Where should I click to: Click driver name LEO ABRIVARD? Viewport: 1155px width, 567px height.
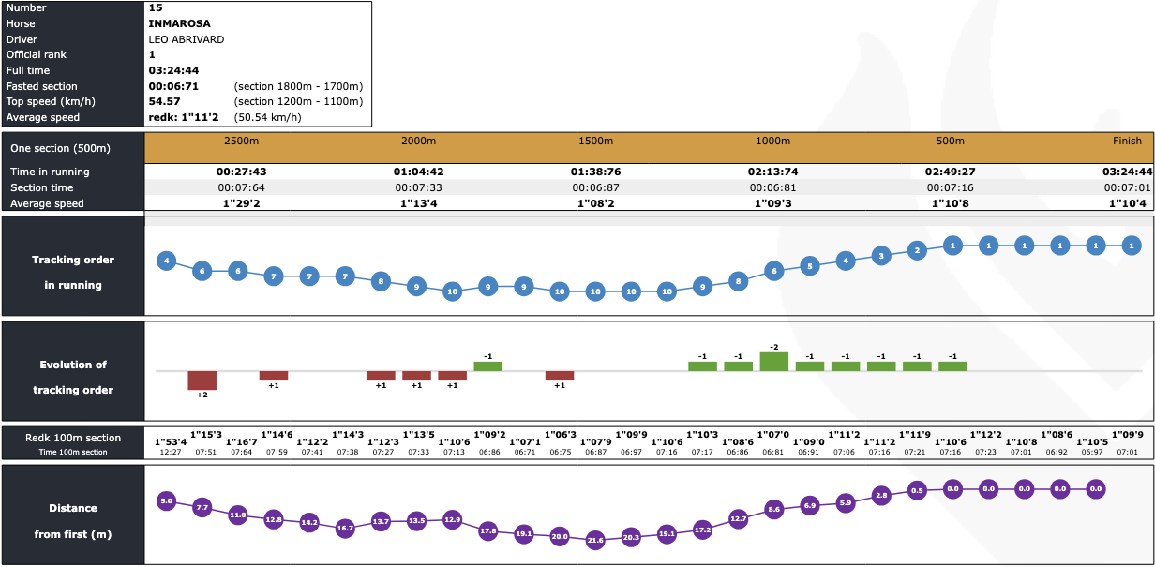click(x=186, y=39)
